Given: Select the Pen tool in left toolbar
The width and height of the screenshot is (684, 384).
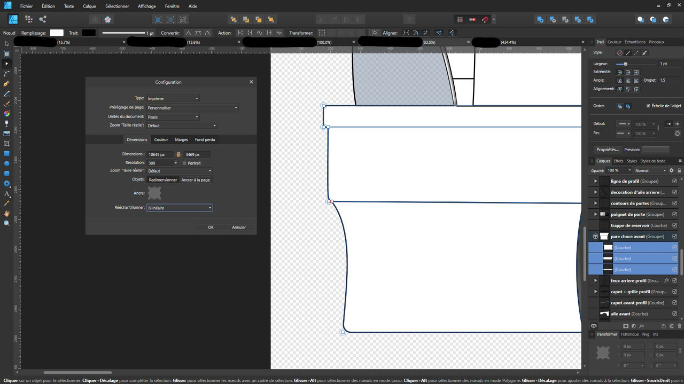Looking at the screenshot, I should point(6,83).
